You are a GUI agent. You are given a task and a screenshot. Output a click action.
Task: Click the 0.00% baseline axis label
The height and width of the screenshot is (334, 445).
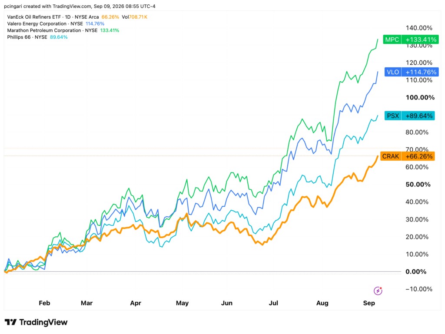[x=416, y=271]
